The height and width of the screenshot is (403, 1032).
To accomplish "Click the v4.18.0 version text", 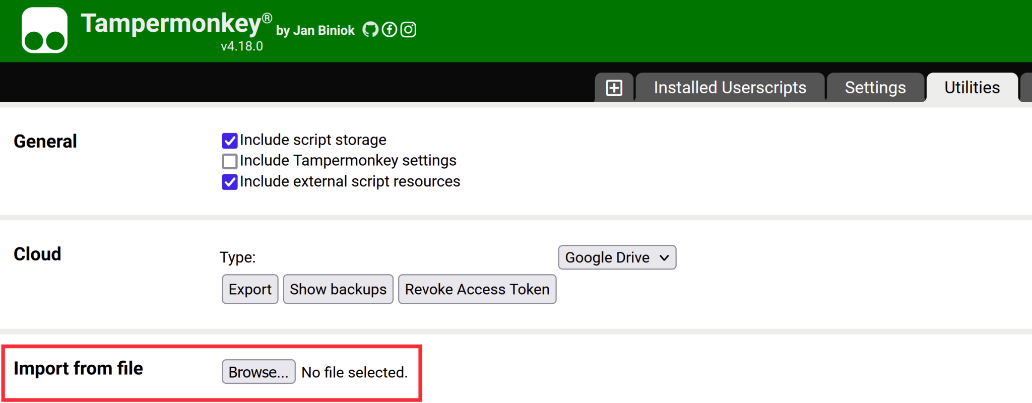I will coord(242,46).
